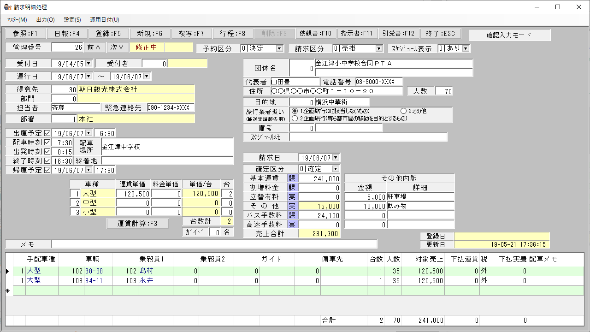Toggle the 出発時刻 checkbox
Image resolution: width=590 pixels, height=332 pixels.
click(x=47, y=152)
